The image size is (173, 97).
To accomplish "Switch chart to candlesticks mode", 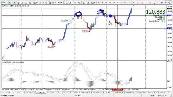I will tap(70, 3).
